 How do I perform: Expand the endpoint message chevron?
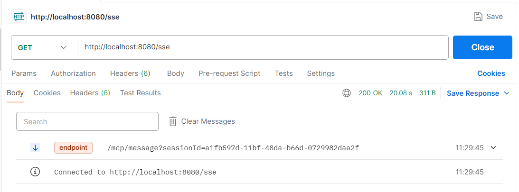(493, 147)
